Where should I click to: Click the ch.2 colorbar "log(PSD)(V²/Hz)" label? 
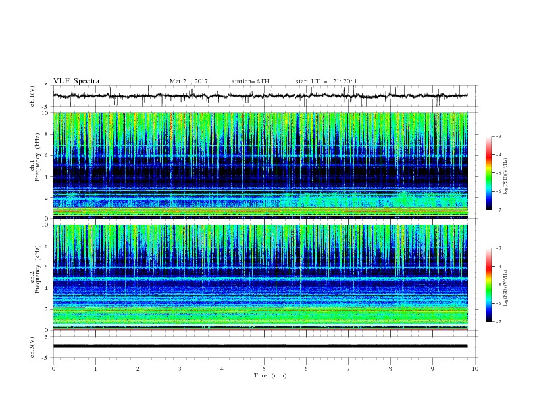(x=506, y=288)
